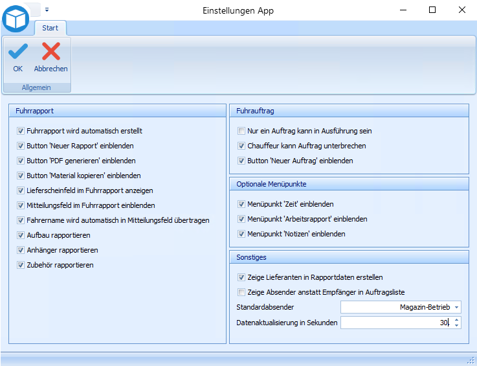Viewport: 477px width, 366px height.
Task: Toggle 'Chauffeur kann Auftrag unterbrechen' checkbox
Action: (241, 146)
